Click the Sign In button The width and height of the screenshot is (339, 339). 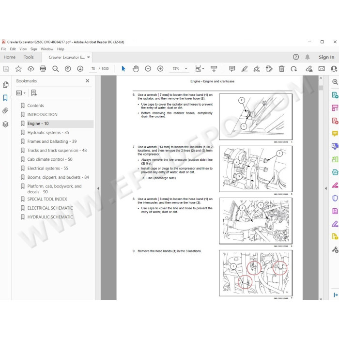326,57
